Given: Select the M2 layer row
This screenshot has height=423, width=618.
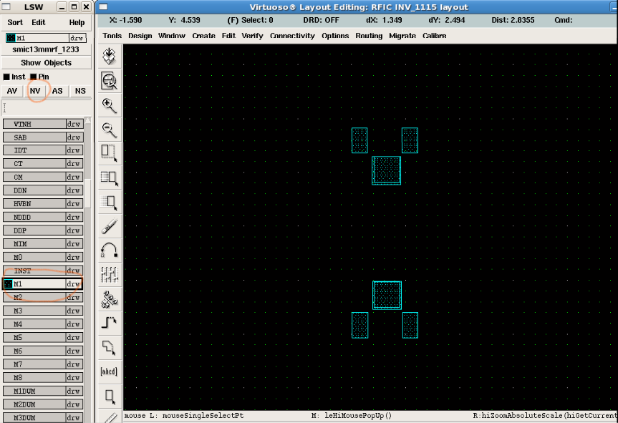Looking at the screenshot, I should pyautogui.click(x=43, y=297).
